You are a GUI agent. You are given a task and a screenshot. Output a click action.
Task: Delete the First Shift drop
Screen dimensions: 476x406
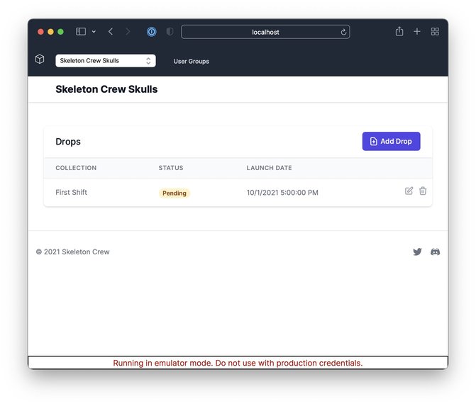click(423, 191)
